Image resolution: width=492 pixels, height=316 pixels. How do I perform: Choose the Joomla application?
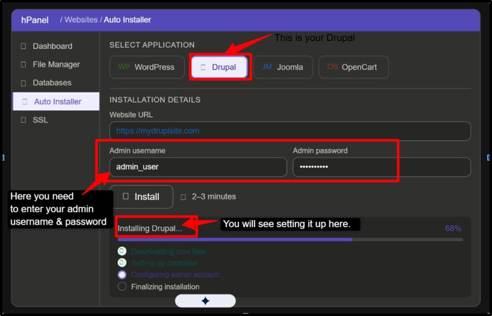(x=283, y=67)
